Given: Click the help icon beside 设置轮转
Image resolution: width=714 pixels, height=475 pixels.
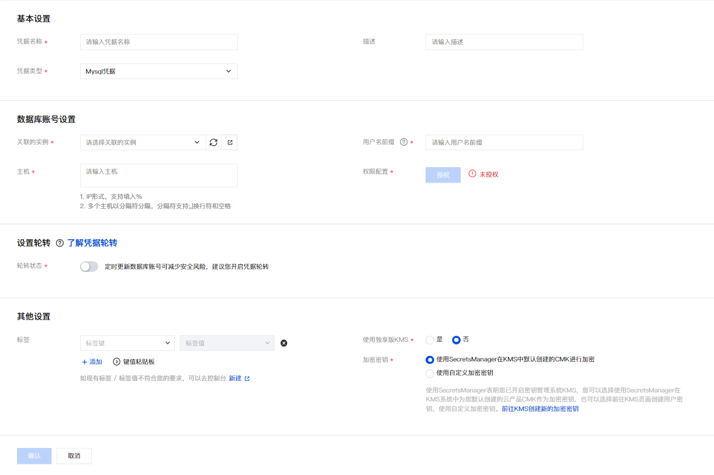Looking at the screenshot, I should coord(60,243).
